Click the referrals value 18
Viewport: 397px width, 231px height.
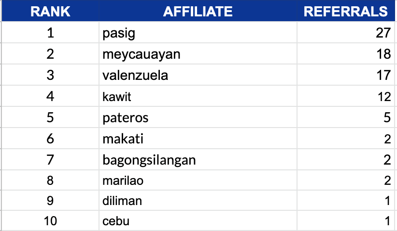tap(383, 54)
